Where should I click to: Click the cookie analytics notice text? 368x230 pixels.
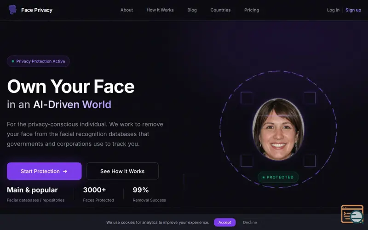coord(157,222)
